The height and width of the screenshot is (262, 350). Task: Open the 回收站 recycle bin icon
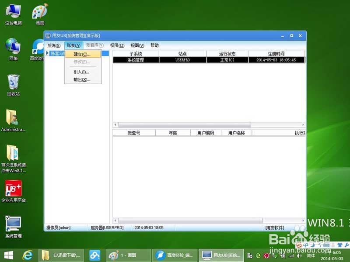pos(14,85)
